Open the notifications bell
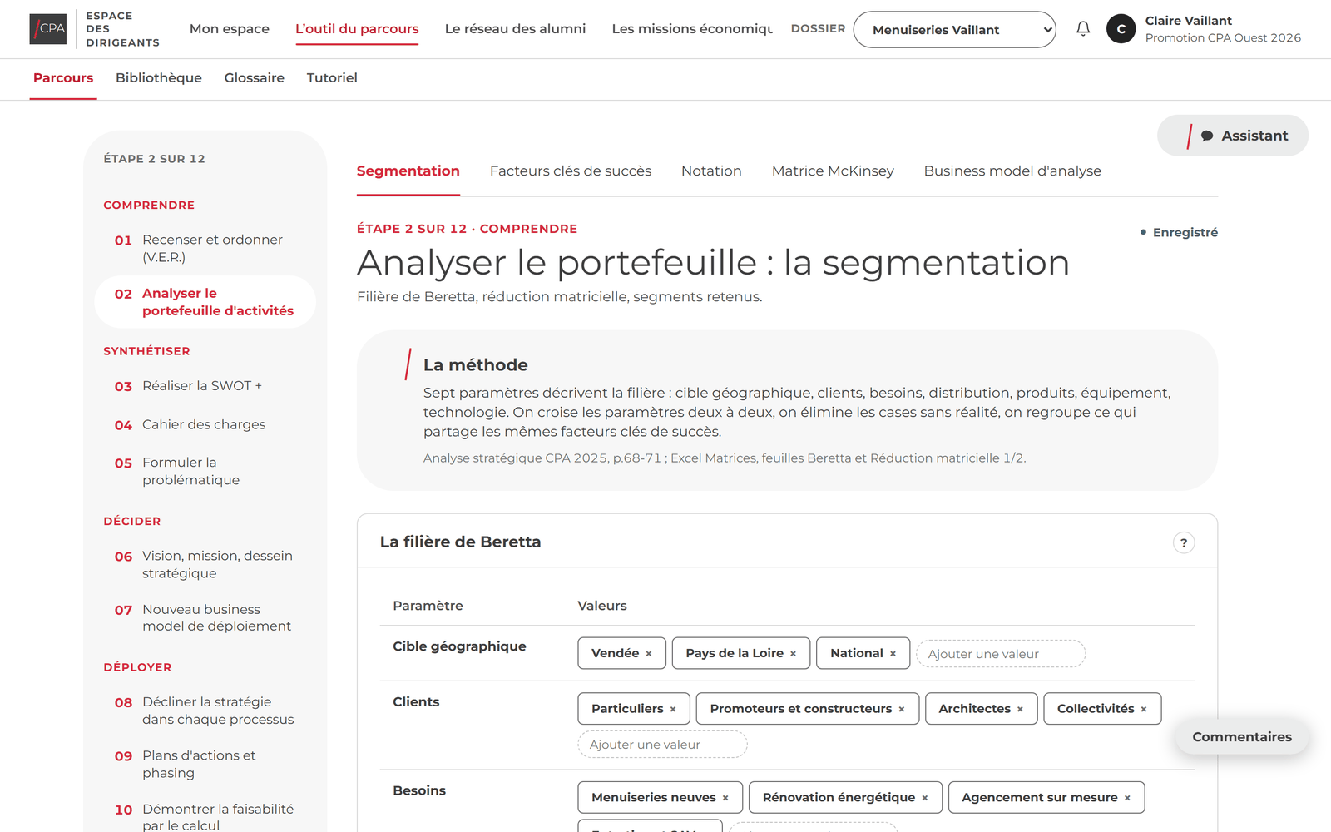1331x832 pixels. (x=1083, y=29)
